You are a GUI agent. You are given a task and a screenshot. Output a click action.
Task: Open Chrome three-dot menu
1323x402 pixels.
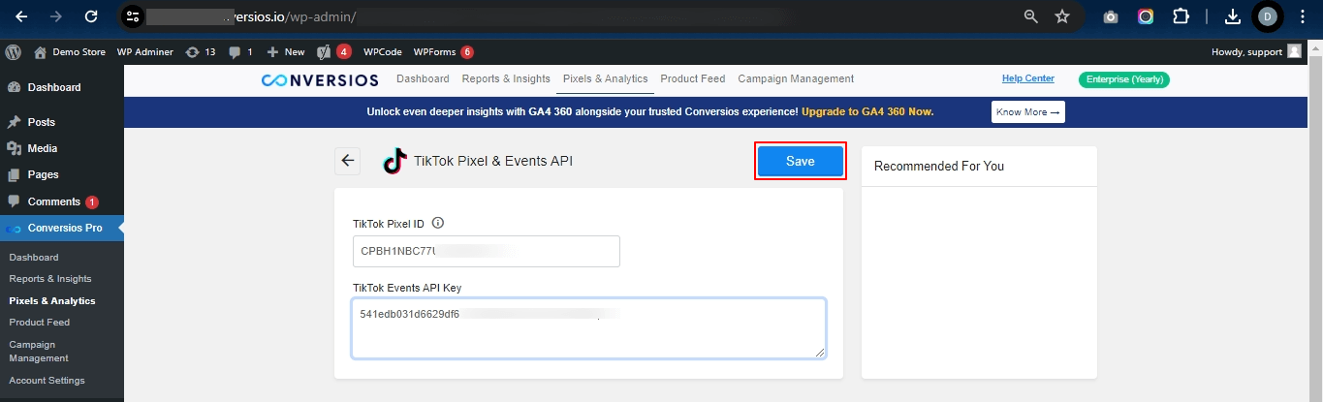[x=1303, y=16]
